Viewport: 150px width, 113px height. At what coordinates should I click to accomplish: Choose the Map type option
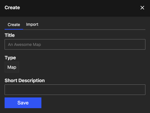point(12,67)
